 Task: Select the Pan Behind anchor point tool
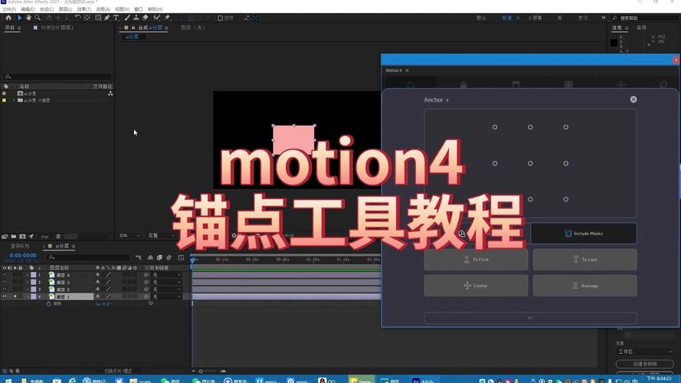coord(87,18)
